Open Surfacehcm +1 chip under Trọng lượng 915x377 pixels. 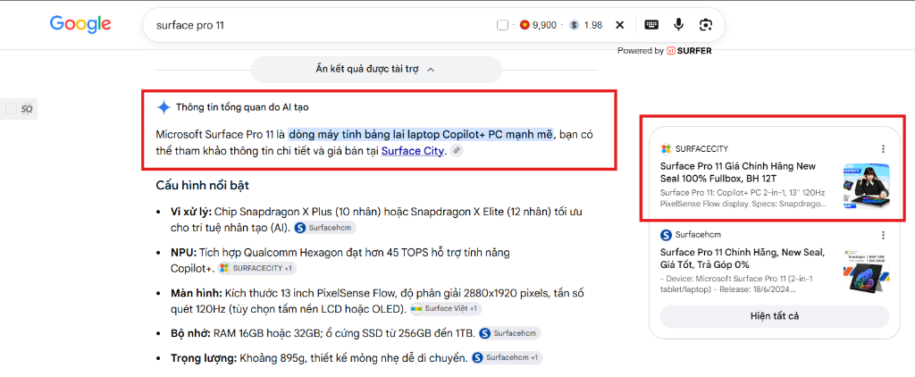point(507,357)
